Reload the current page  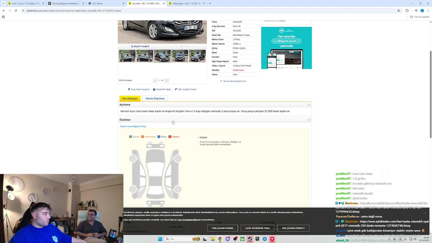point(16,10)
